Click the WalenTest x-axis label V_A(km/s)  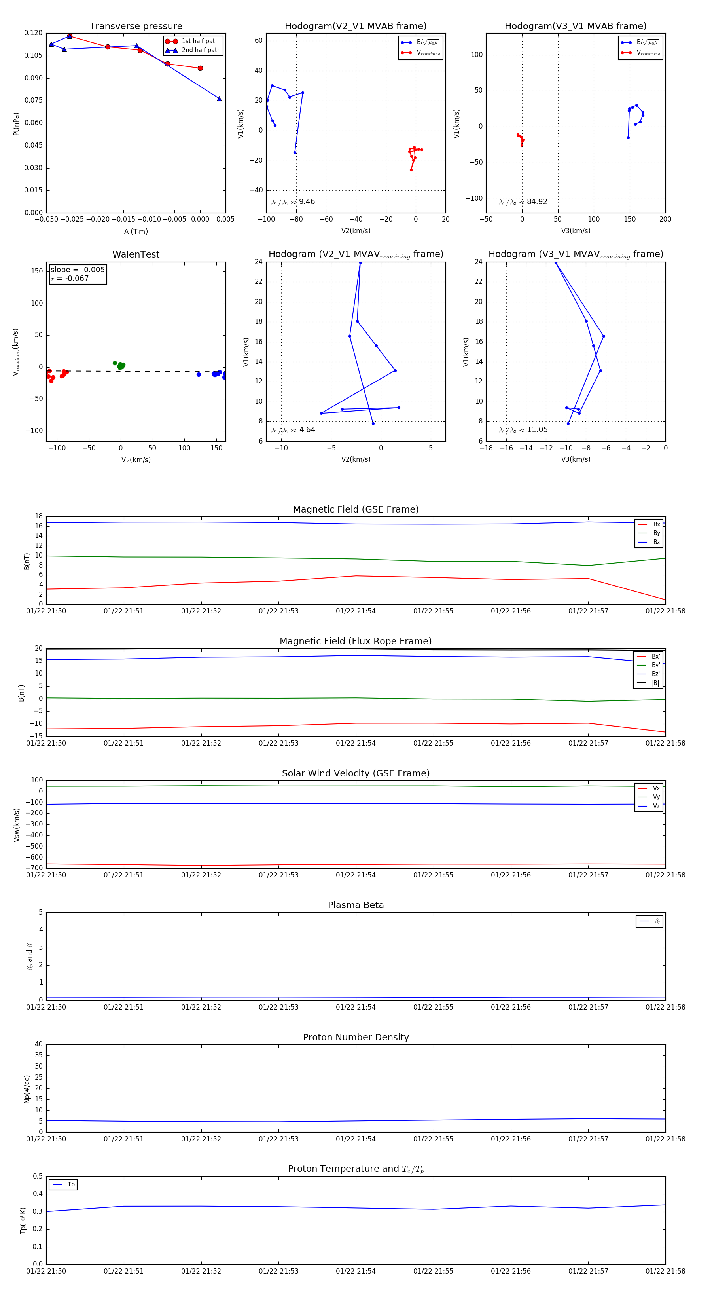click(x=136, y=460)
